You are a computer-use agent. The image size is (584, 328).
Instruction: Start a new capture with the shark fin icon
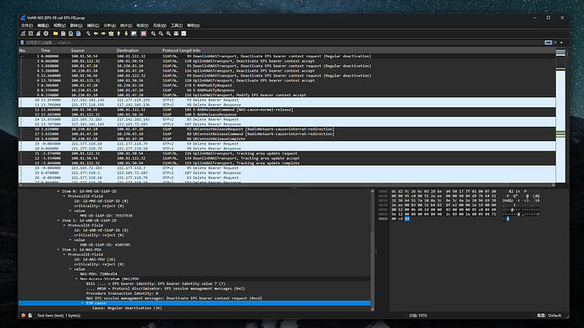tap(23, 34)
